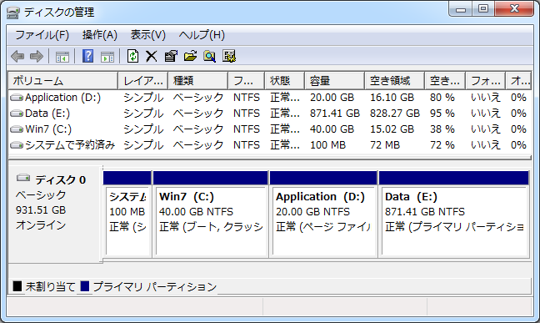Select the 100 MB system partition block
Image resolution: width=540 pixels, height=323 pixels.
[x=127, y=214]
